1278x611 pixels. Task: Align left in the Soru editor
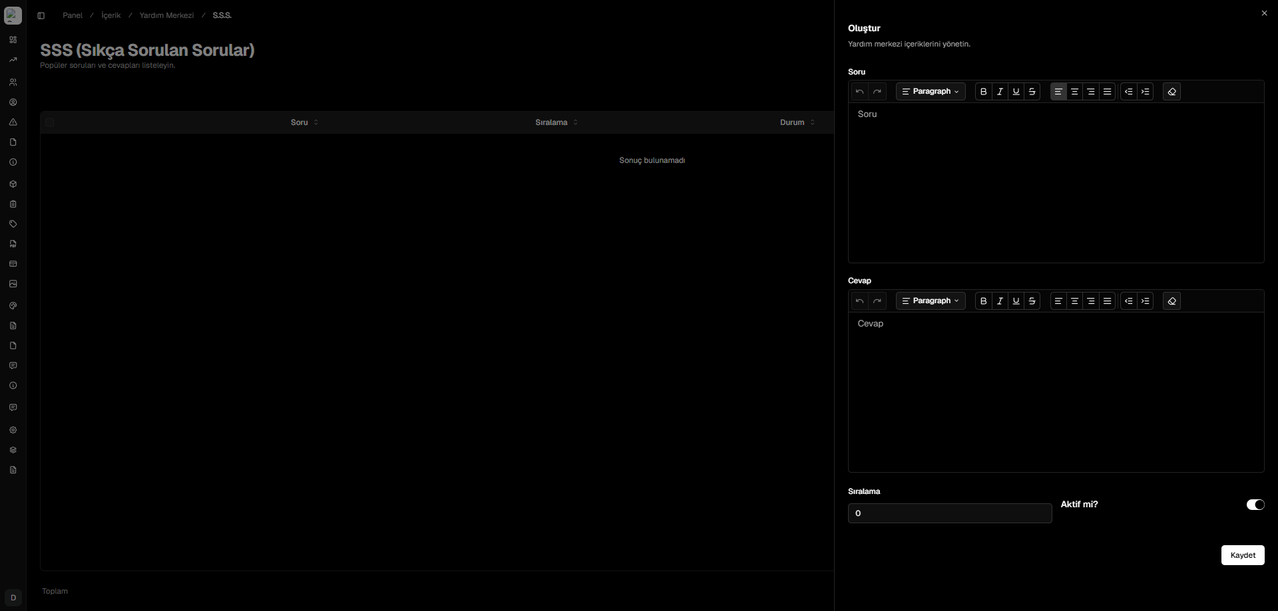pyautogui.click(x=1058, y=92)
